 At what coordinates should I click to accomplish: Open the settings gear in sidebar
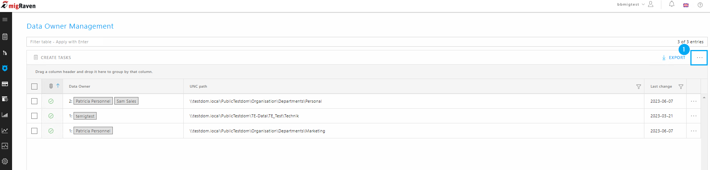[5, 161]
